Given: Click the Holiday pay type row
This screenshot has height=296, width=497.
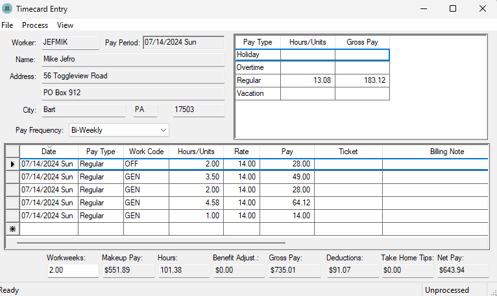Looking at the screenshot, I should click(x=258, y=55).
